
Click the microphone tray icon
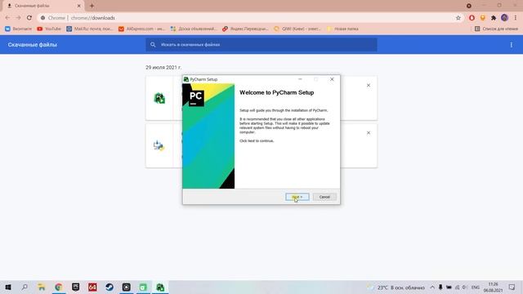[440, 287]
